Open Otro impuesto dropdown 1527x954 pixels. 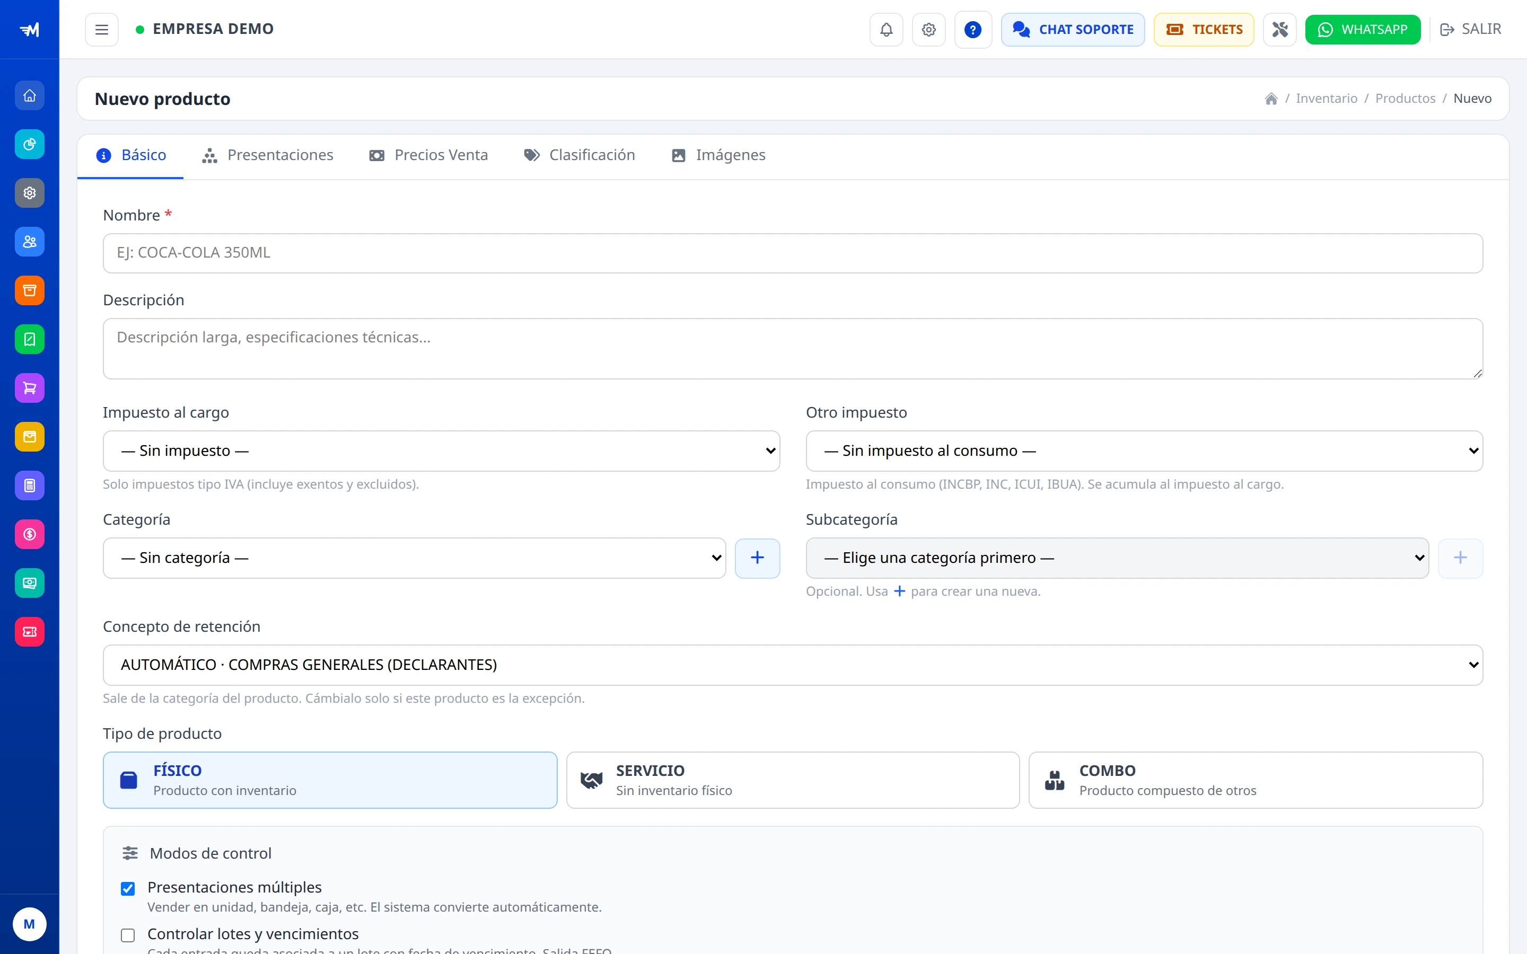pos(1144,451)
